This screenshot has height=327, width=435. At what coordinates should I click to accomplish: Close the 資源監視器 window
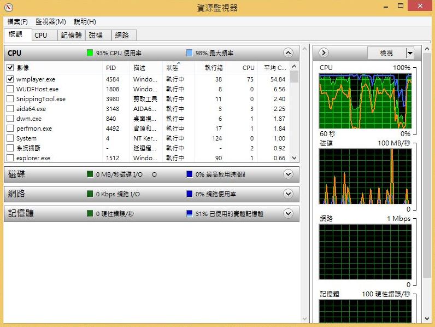tap(420, 5)
